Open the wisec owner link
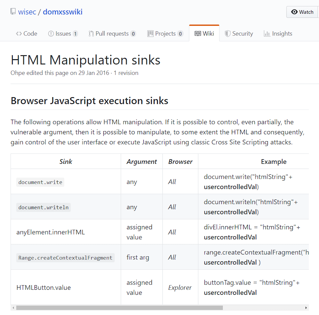Image resolution: width=319 pixels, height=315 pixels. tap(27, 12)
